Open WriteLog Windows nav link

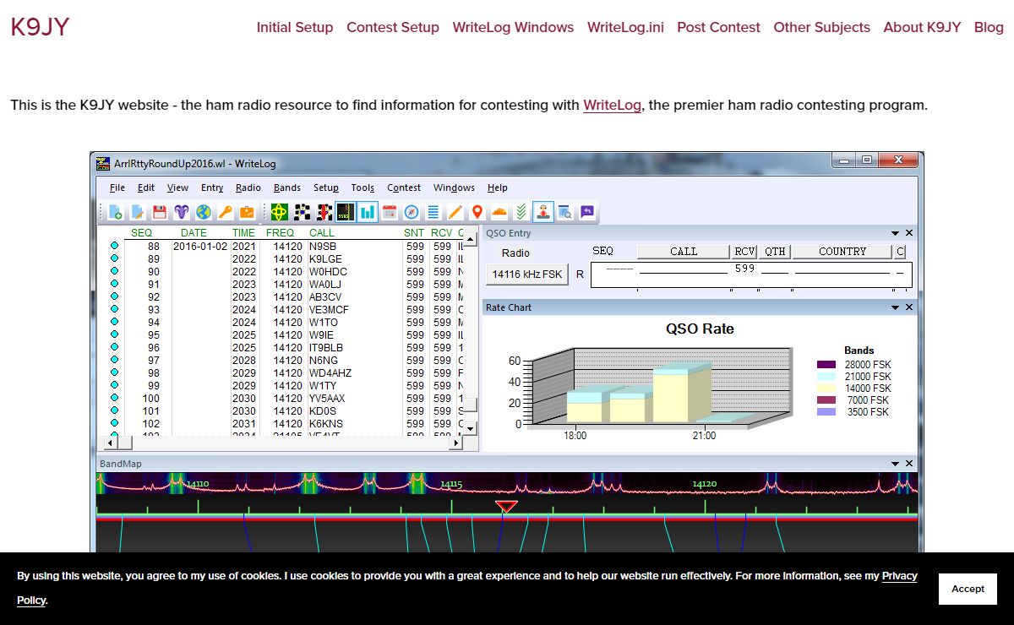point(513,27)
